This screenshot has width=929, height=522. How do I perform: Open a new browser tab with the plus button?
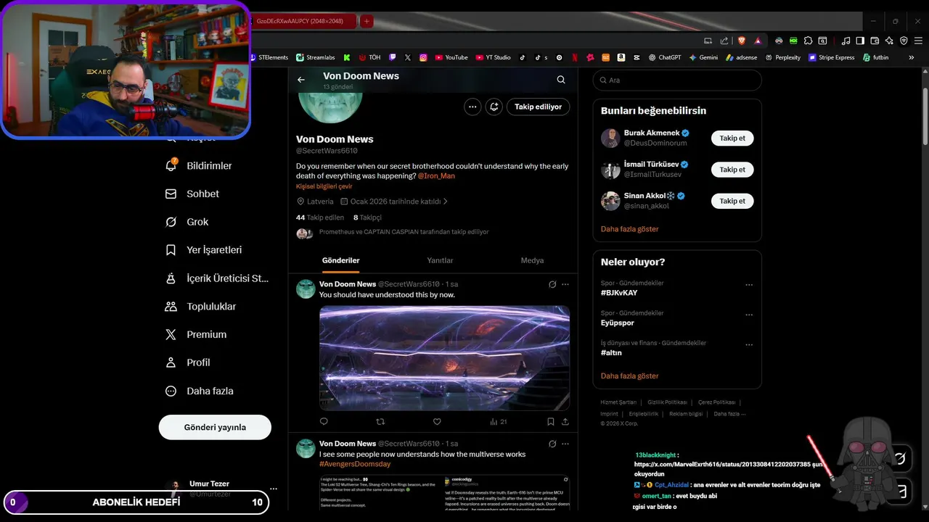(x=367, y=21)
